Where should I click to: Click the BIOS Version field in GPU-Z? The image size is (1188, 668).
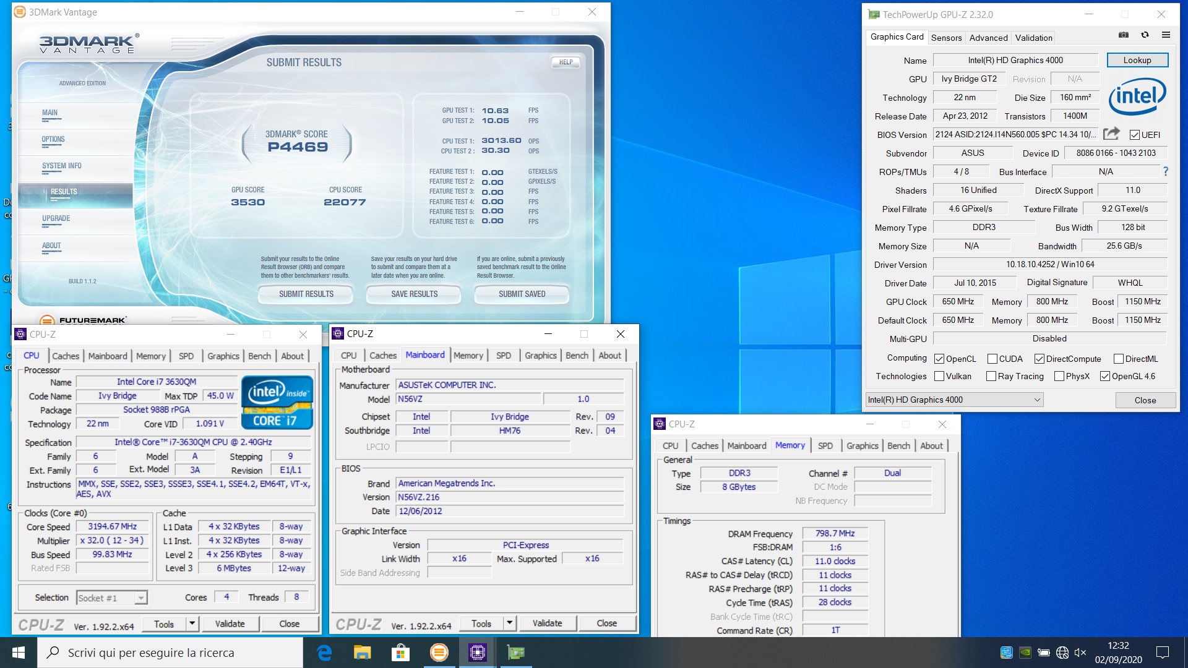pos(1015,134)
